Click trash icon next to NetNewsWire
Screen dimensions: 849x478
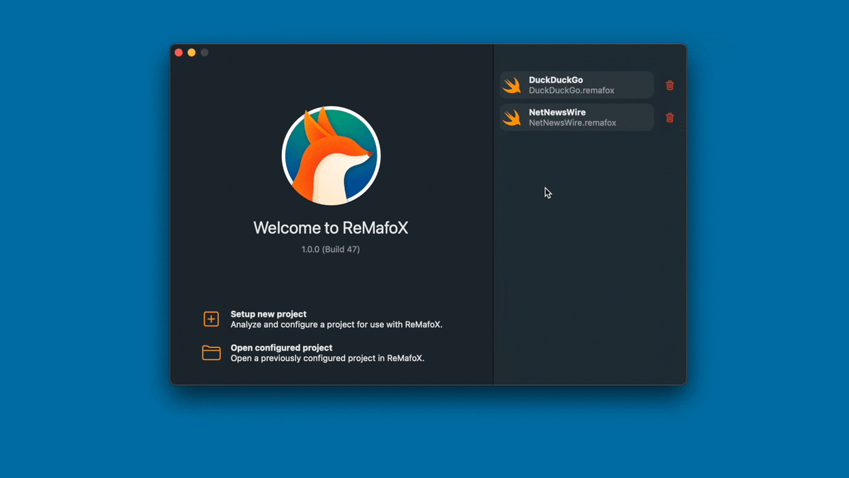669,118
